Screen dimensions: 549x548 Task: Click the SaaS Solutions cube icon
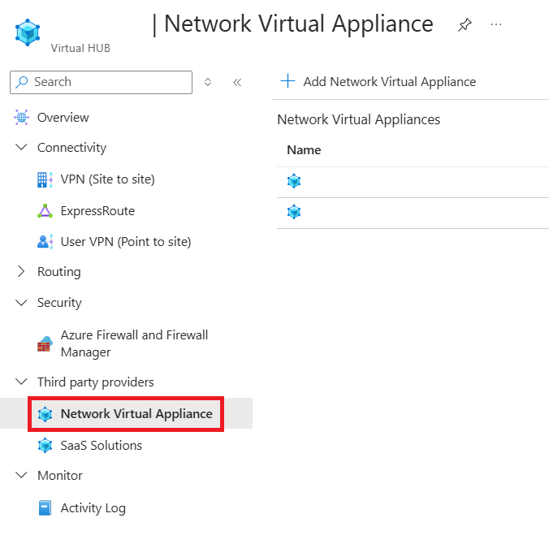[45, 446]
